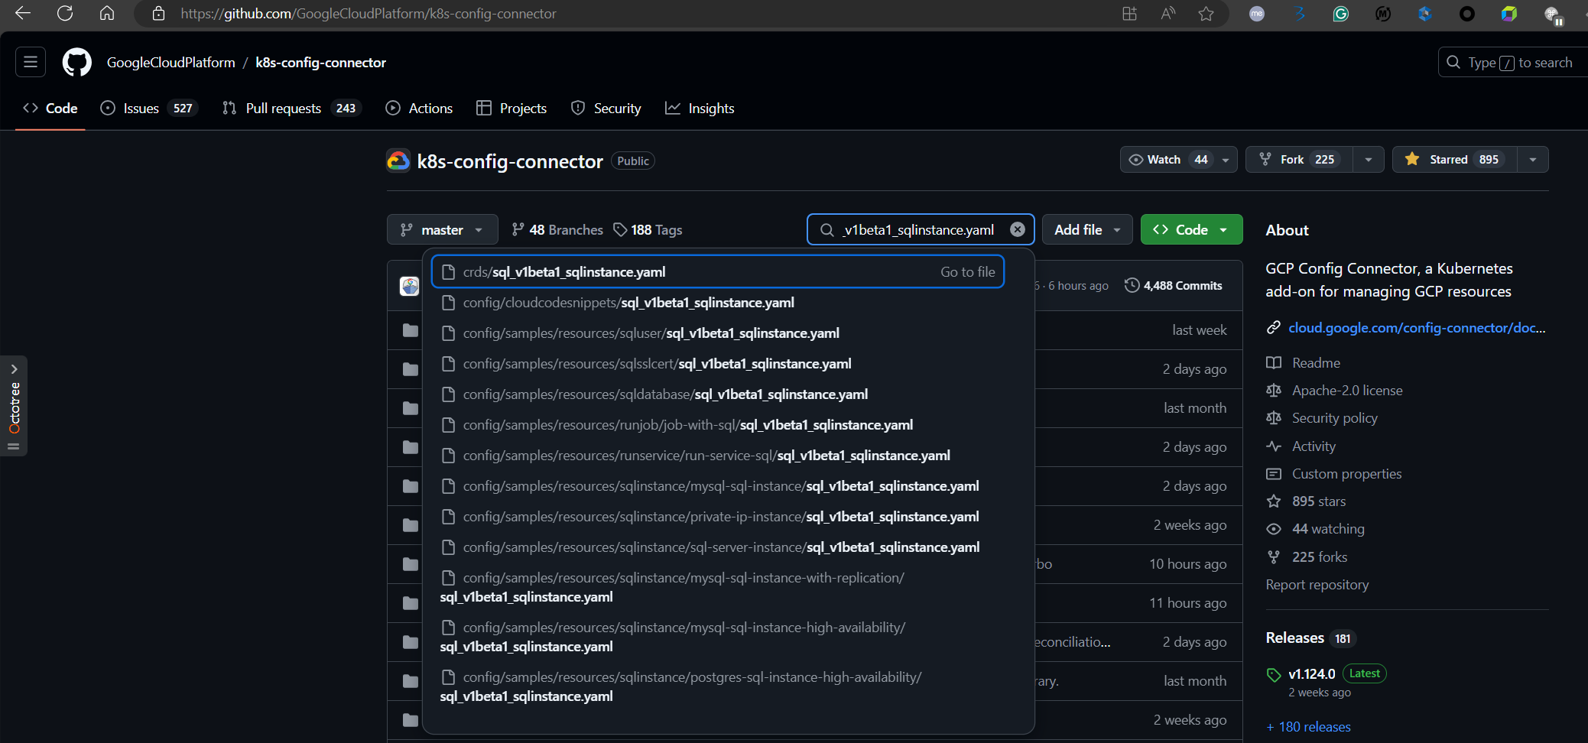The width and height of the screenshot is (1588, 743).
Task: Go back with the browser back arrow
Action: point(23,13)
